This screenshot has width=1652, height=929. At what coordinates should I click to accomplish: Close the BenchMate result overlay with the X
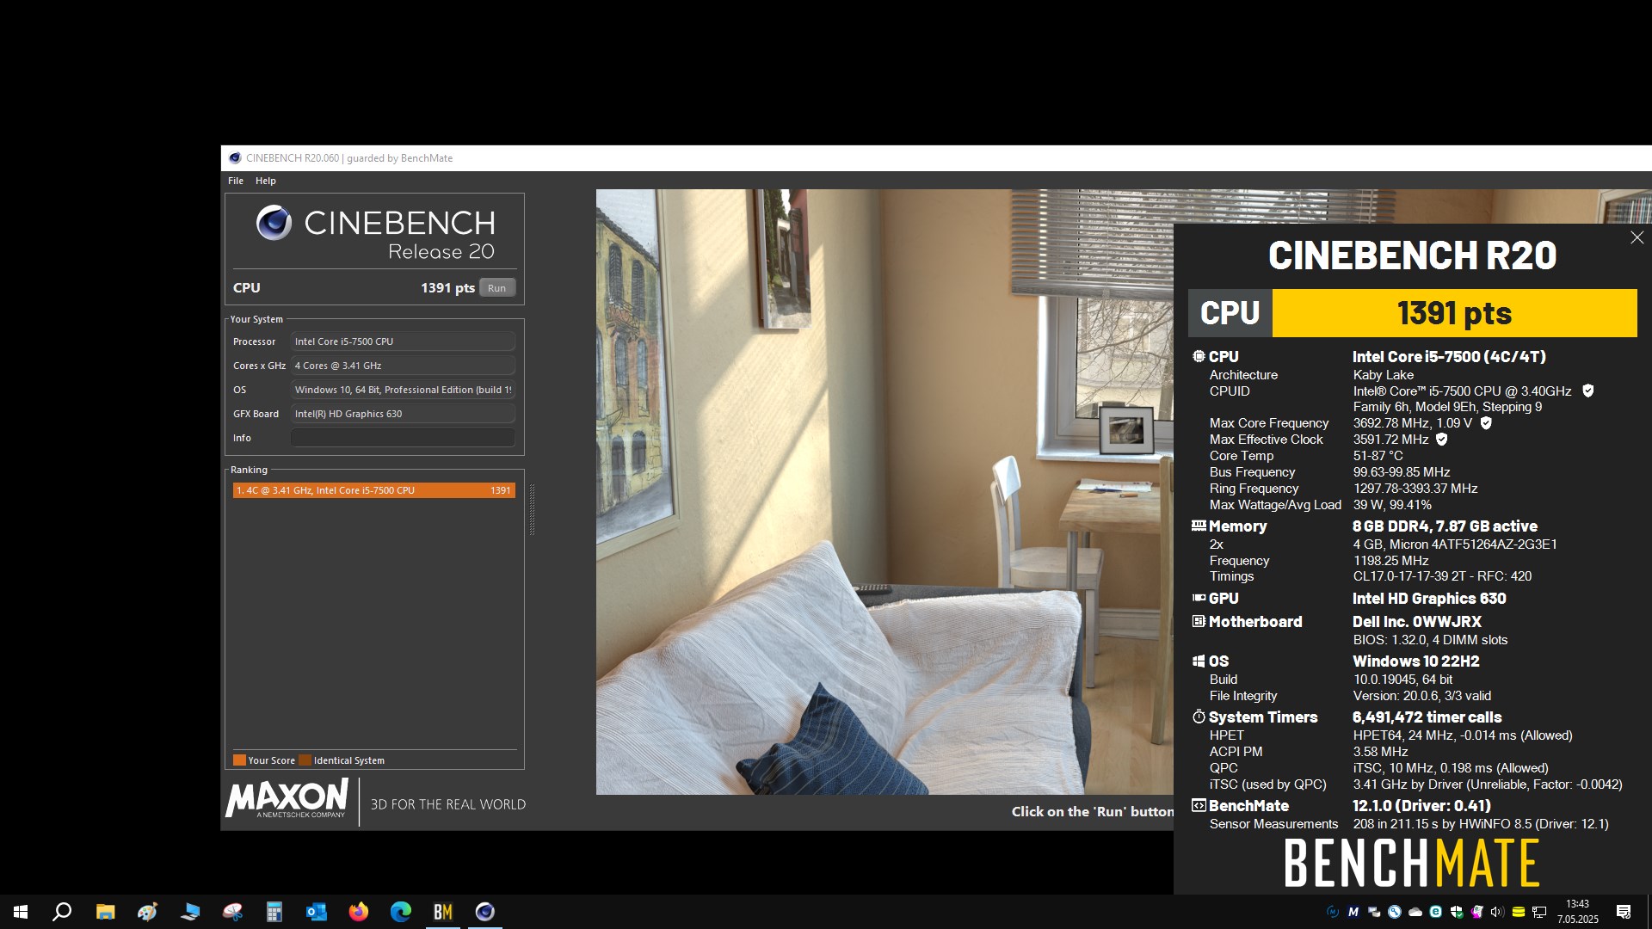coord(1637,237)
